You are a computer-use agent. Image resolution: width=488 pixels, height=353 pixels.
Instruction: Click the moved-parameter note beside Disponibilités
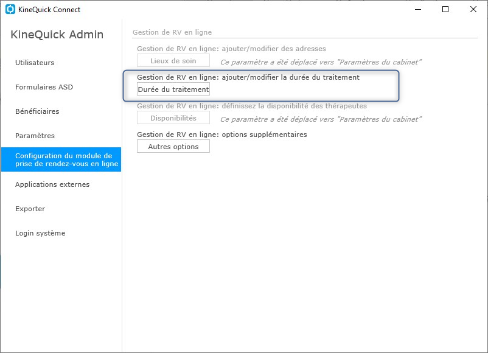tap(321, 119)
